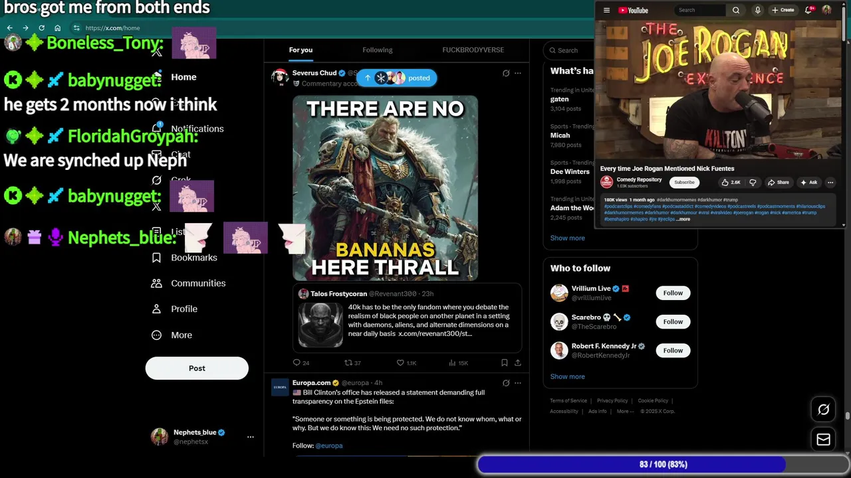The width and height of the screenshot is (851, 478).
Task: Click the new posts pill
Action: click(396, 78)
